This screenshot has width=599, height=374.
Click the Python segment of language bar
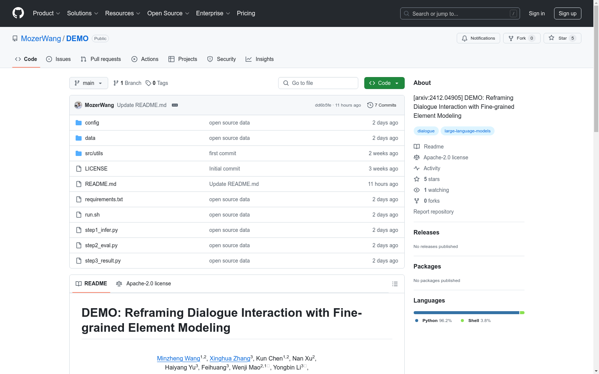click(x=466, y=313)
